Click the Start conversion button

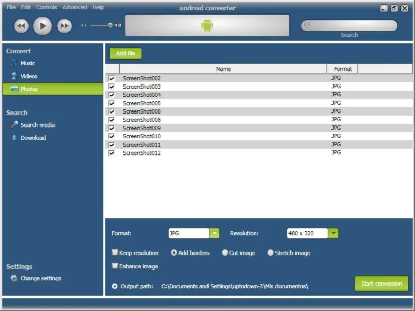click(x=381, y=284)
